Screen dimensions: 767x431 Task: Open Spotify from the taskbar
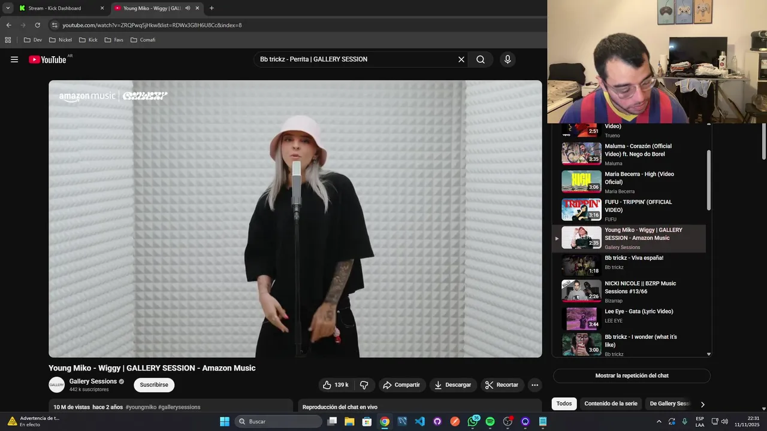[x=490, y=421]
